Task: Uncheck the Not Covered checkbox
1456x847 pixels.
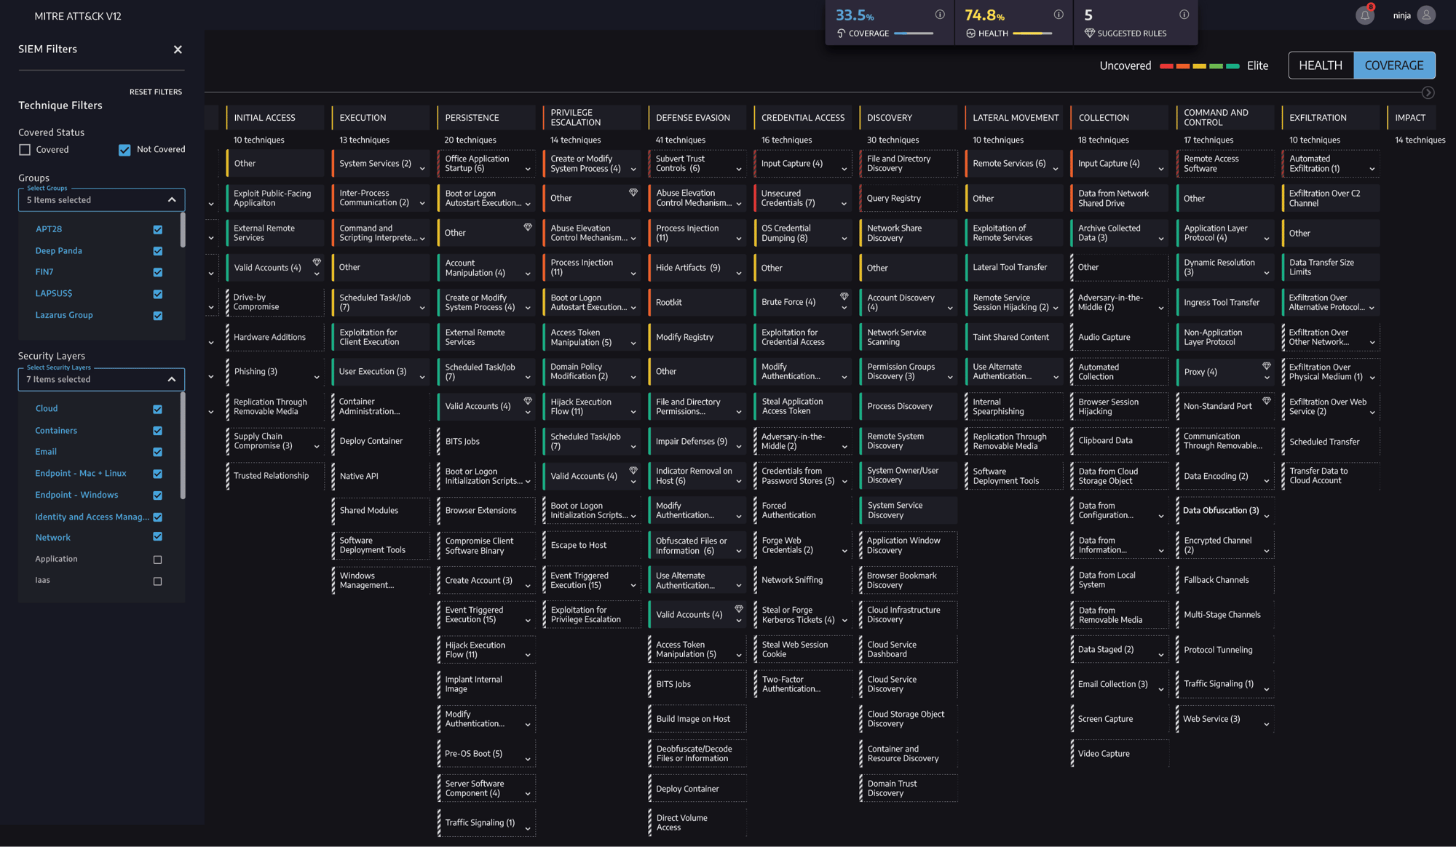Action: pos(124,150)
